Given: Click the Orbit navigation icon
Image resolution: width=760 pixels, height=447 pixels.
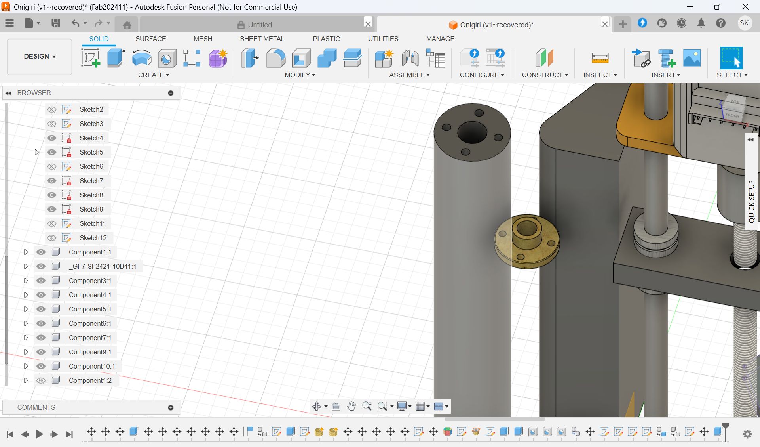Looking at the screenshot, I should (317, 406).
